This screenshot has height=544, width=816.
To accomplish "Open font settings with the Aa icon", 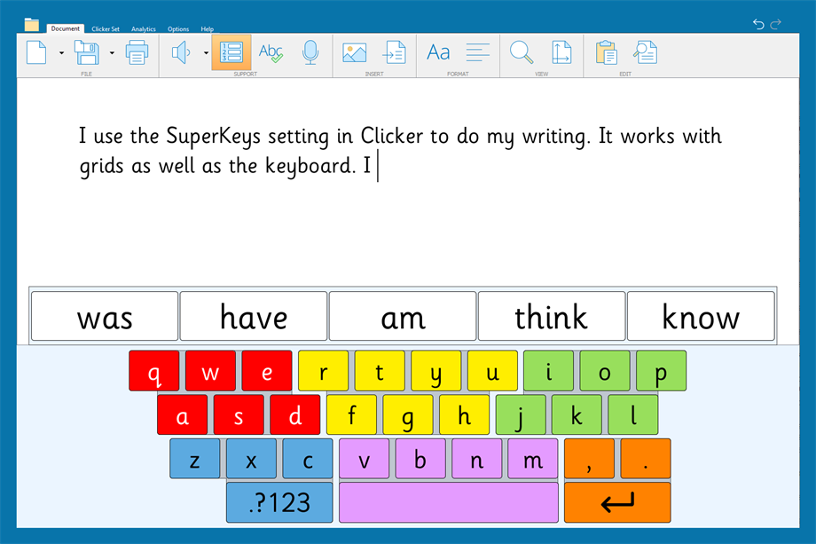I will coord(438,53).
